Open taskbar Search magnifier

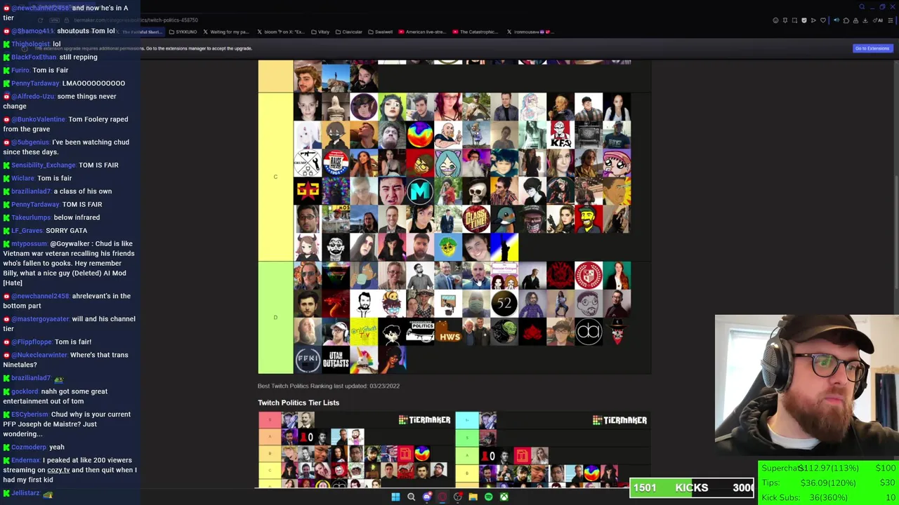[x=411, y=497]
